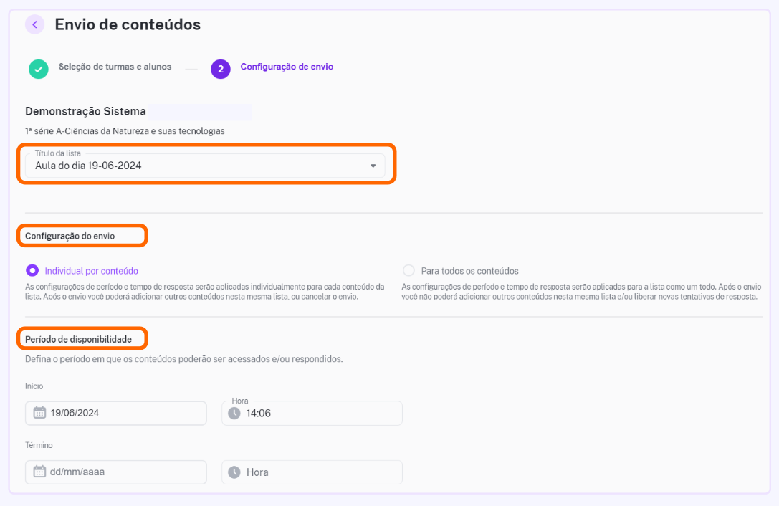
Task: Click the purple step 2 circle
Action: [221, 69]
